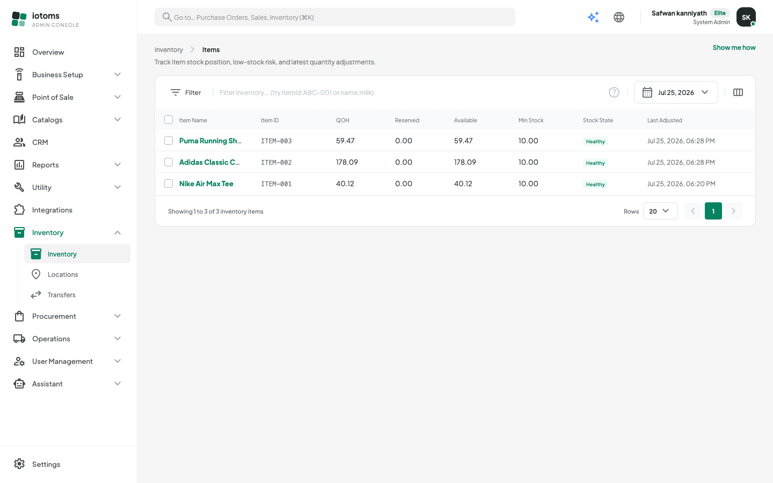Toggle the select-all items checkbox
The image size is (773, 483).
[169, 120]
